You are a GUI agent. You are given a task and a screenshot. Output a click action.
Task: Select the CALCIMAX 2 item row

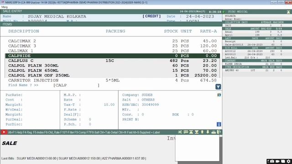tap(113, 41)
